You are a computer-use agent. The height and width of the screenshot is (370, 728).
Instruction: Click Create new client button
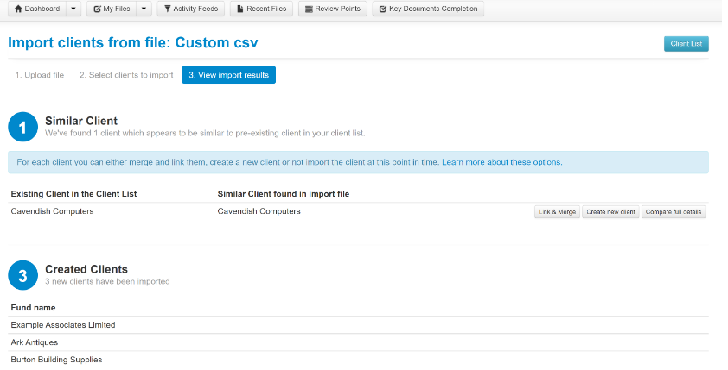pos(610,212)
